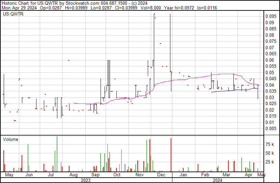Click the Aug month label
Image resolution: width=280 pixels, height=183 pixels.
[74, 175]
